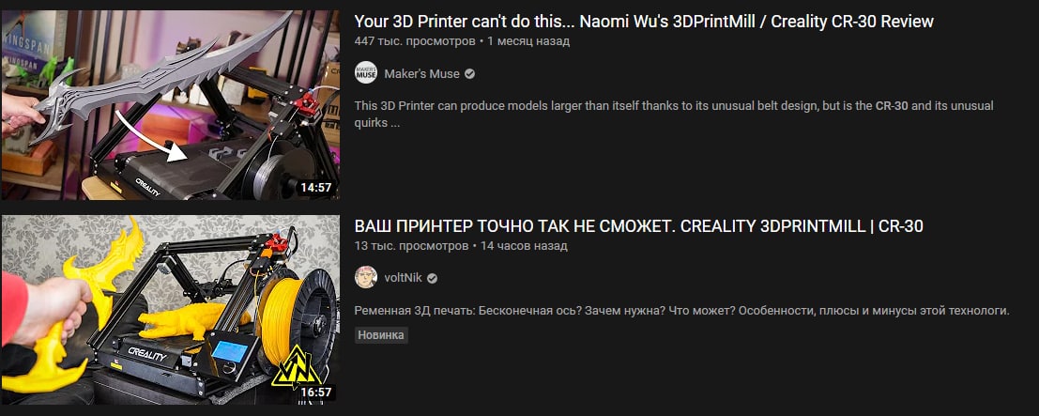Open the Naomi Wu 3DPrintMill review thumbnail
Viewport: 1039px width, 416px height.
[170, 105]
